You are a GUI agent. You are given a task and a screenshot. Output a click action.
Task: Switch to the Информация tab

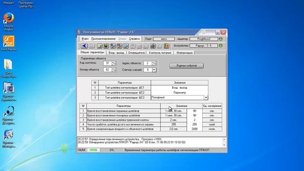point(184,53)
